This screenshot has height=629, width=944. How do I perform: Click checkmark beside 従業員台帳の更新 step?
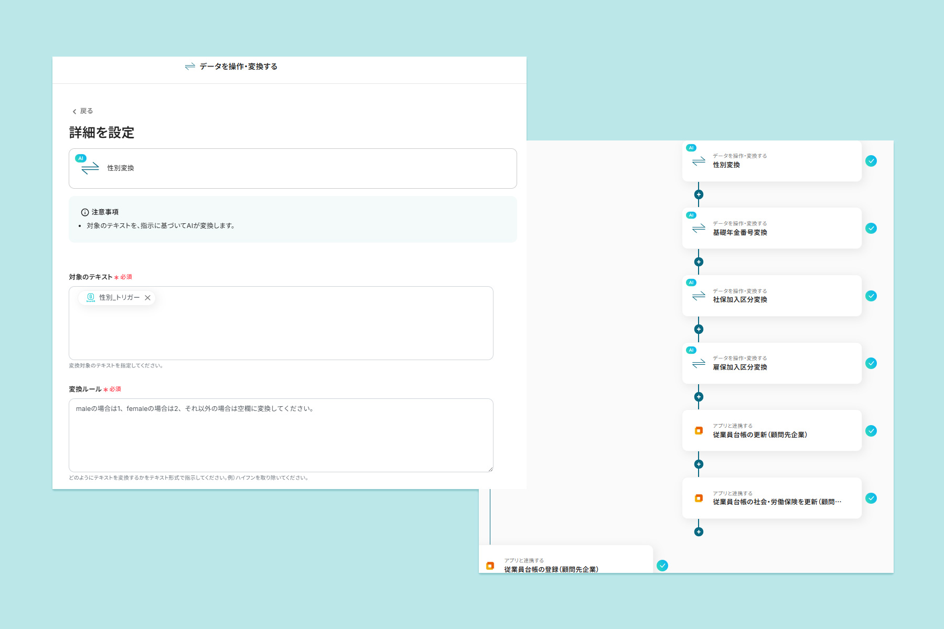click(871, 431)
